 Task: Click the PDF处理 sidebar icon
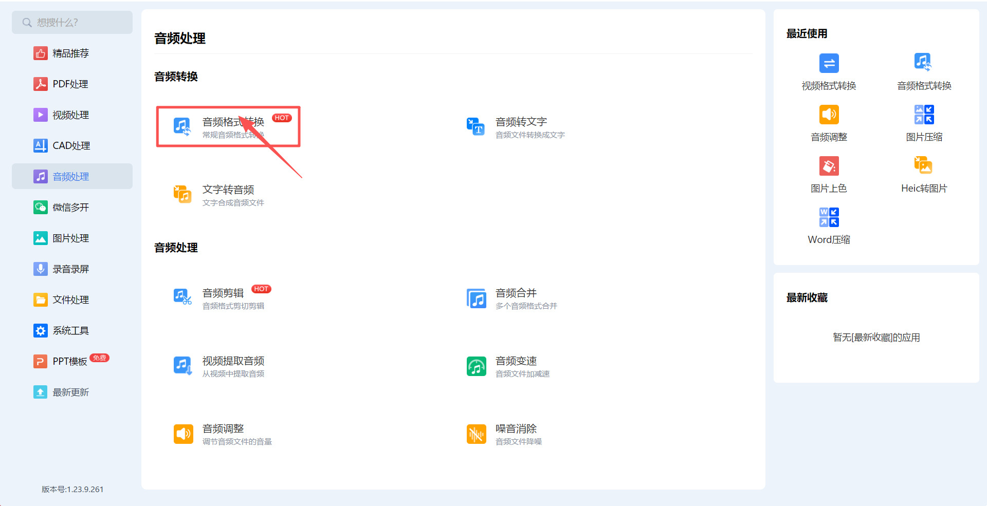click(x=41, y=84)
